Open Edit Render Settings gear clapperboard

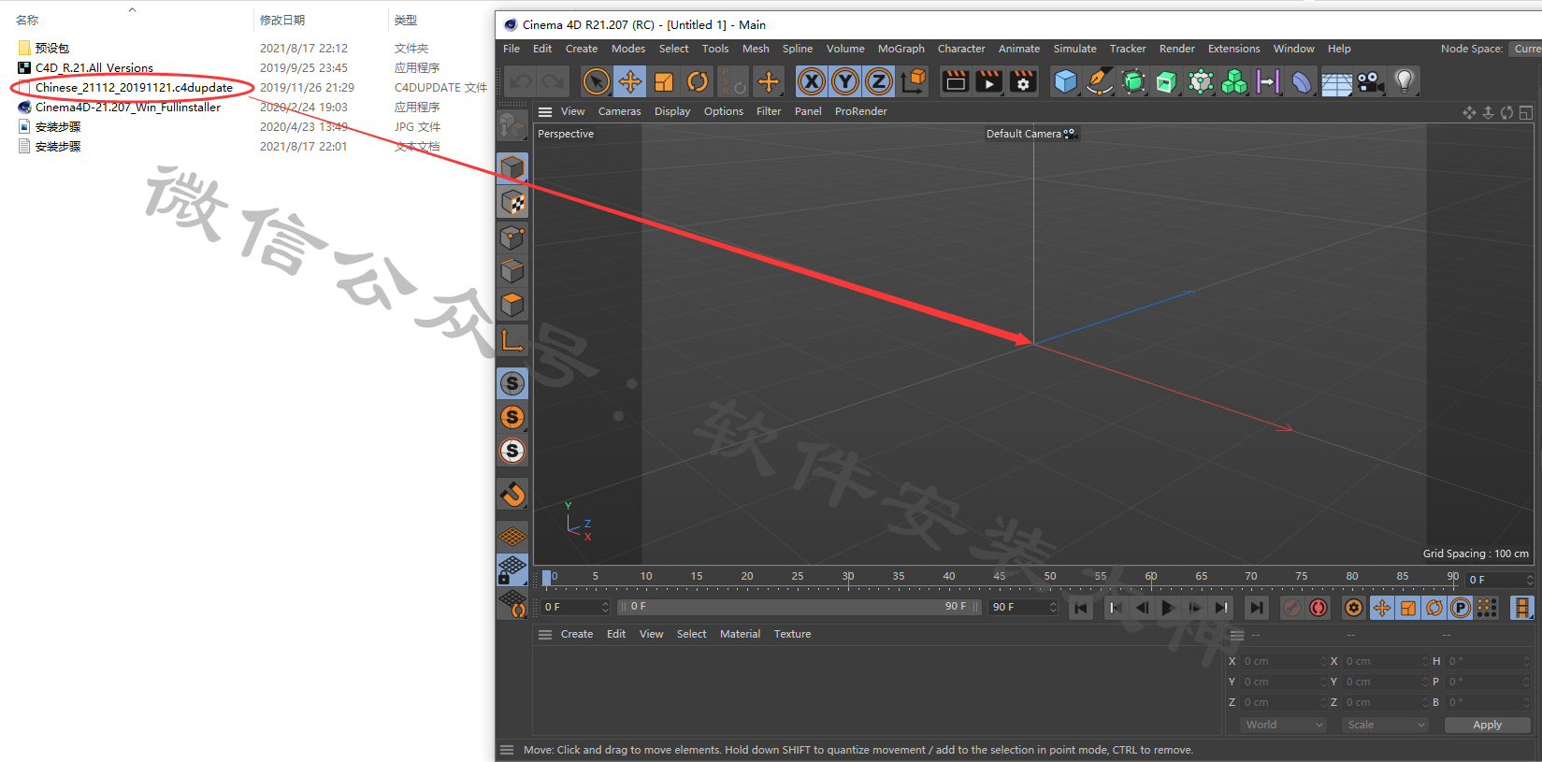coord(1023,82)
